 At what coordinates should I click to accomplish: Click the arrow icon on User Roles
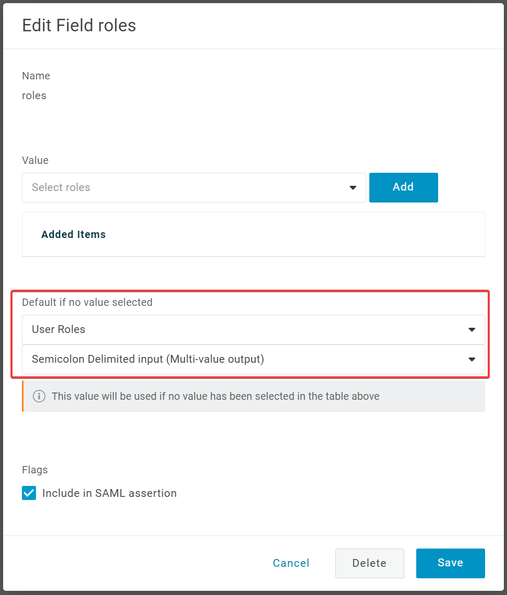coord(472,330)
